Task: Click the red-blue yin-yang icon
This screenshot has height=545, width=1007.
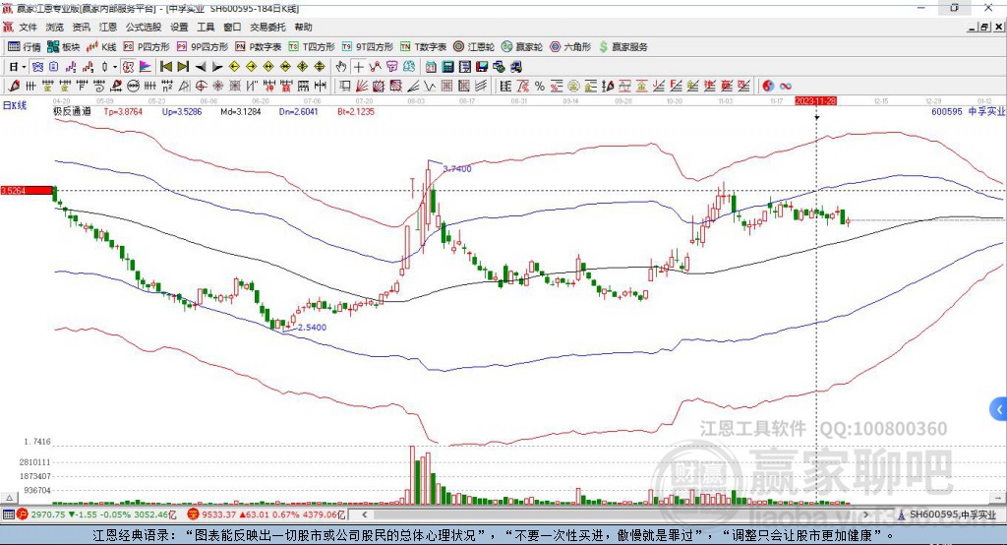Action: [x=768, y=87]
